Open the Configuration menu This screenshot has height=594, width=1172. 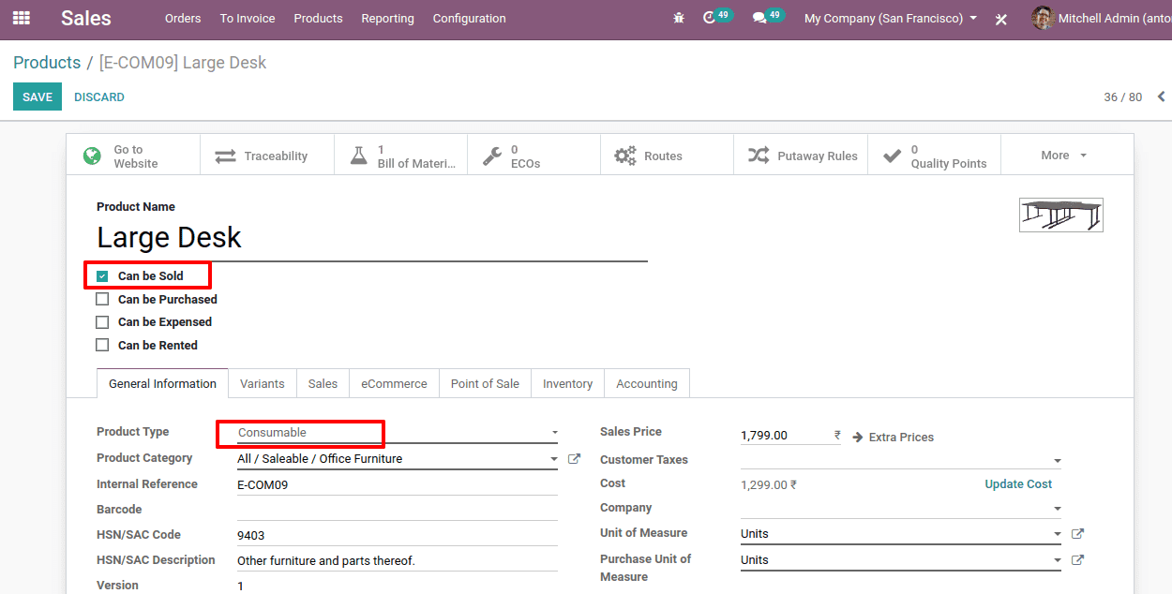pyautogui.click(x=469, y=18)
